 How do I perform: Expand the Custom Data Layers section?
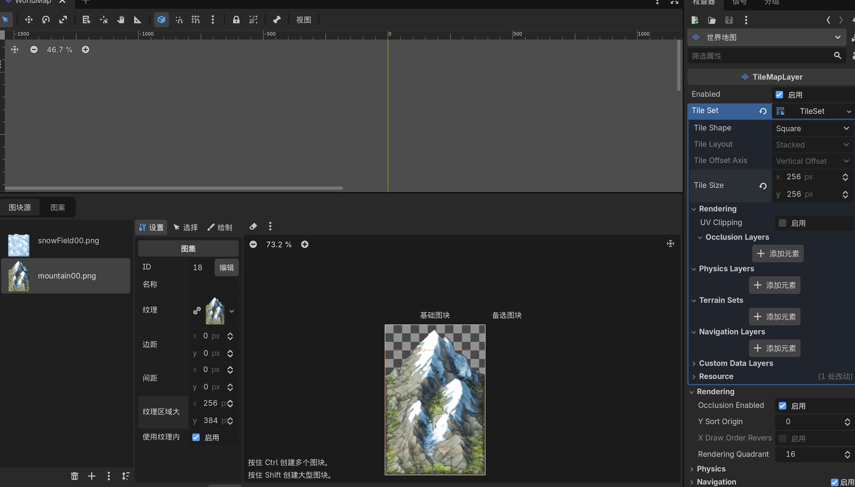click(736, 363)
